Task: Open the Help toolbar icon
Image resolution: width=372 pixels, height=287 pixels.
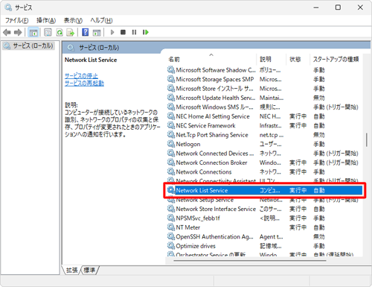Action: 86,32
